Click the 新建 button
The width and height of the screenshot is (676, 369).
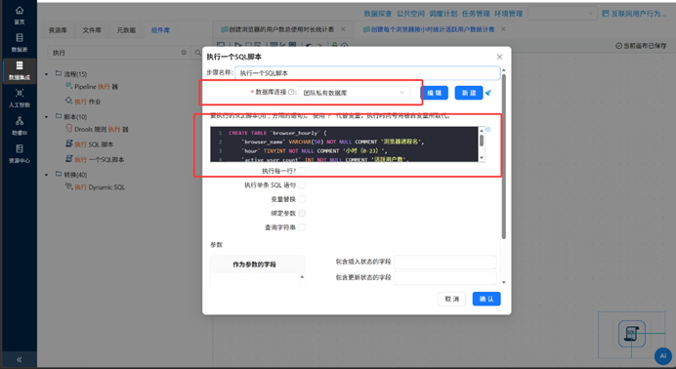click(469, 93)
